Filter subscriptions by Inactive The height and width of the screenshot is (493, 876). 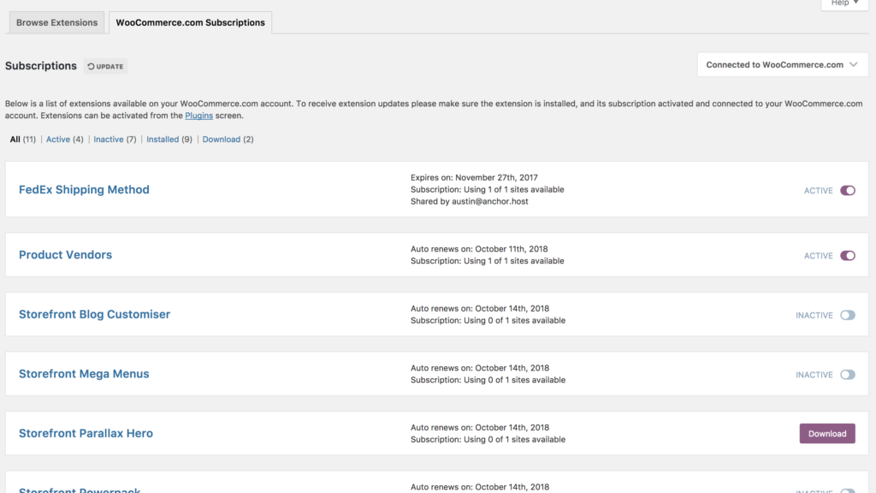click(x=108, y=140)
